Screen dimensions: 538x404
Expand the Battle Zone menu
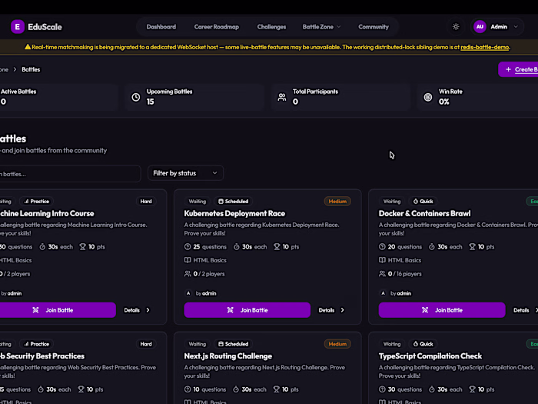point(321,27)
